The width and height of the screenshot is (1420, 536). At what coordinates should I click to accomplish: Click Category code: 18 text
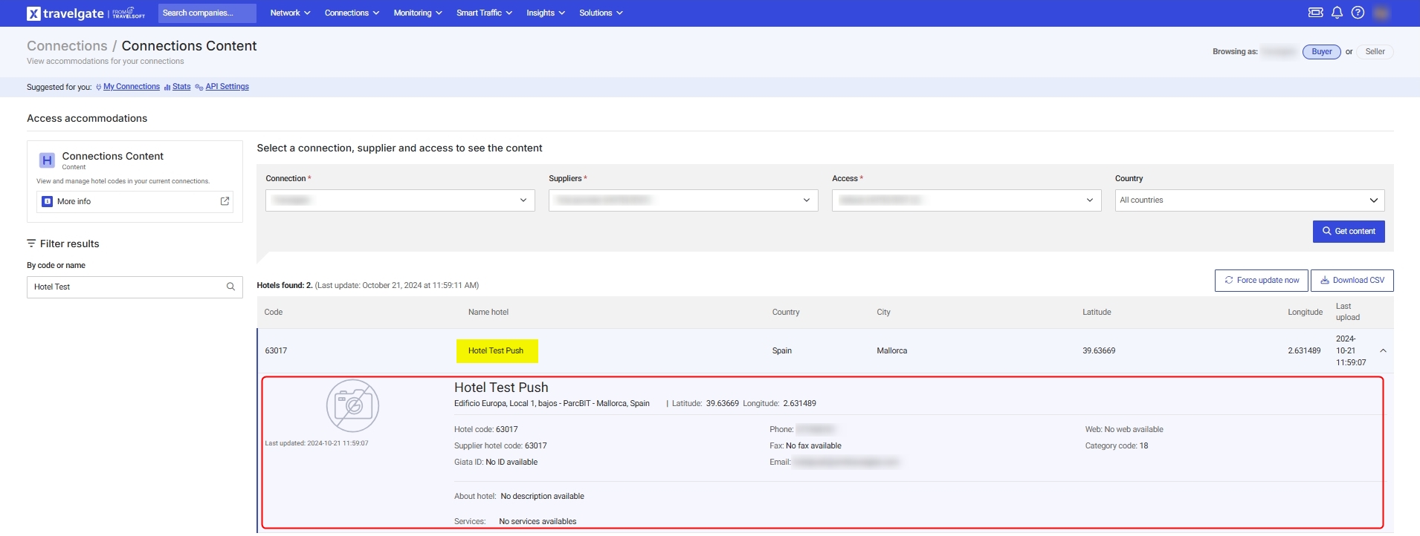pyautogui.click(x=1117, y=446)
